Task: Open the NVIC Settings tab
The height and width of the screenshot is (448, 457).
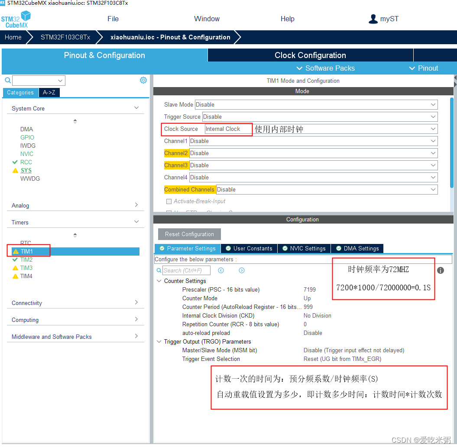Action: click(x=304, y=249)
